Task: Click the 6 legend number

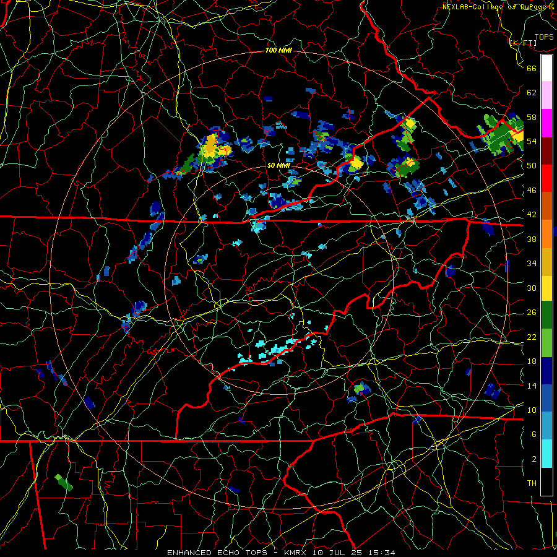Action: (534, 434)
